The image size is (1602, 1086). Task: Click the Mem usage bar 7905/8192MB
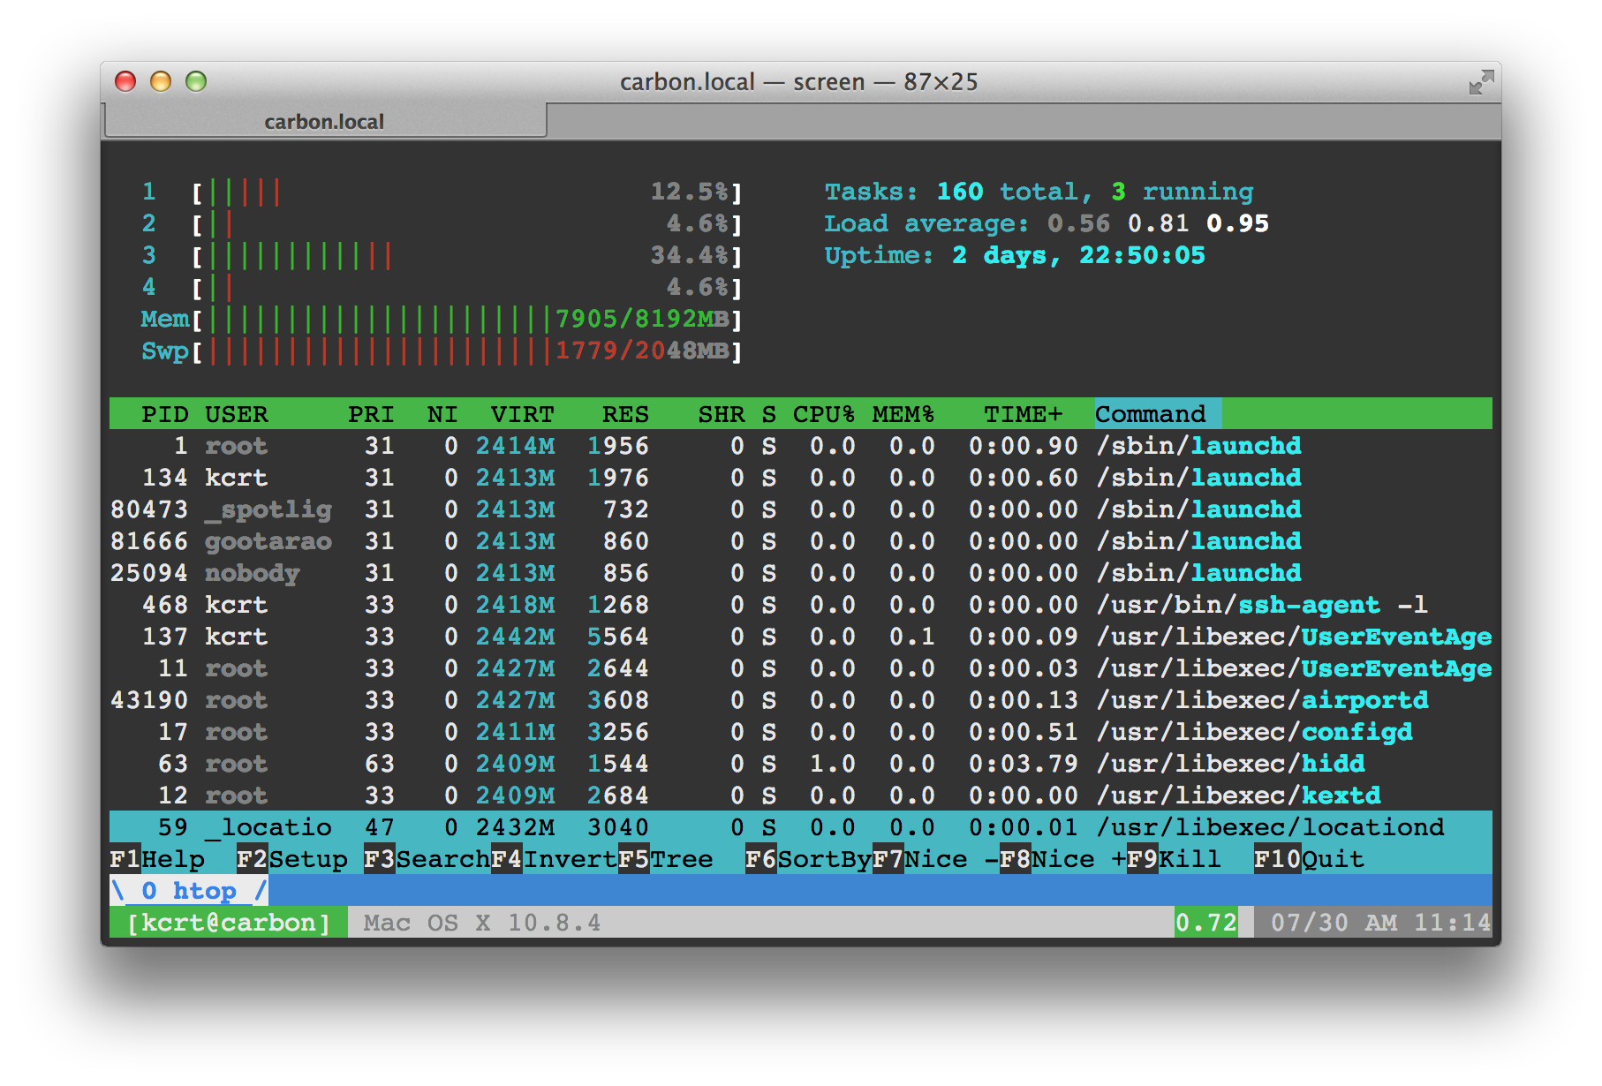click(x=442, y=319)
